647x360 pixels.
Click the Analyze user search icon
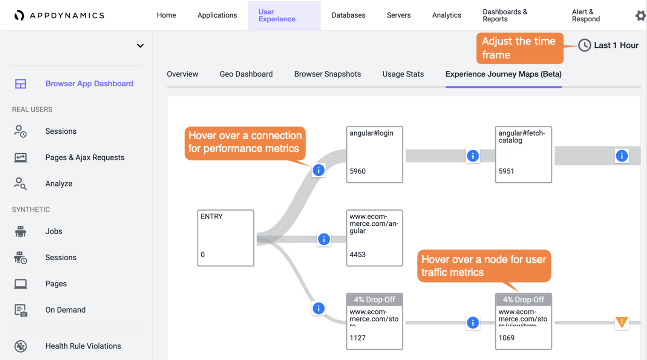click(x=20, y=184)
